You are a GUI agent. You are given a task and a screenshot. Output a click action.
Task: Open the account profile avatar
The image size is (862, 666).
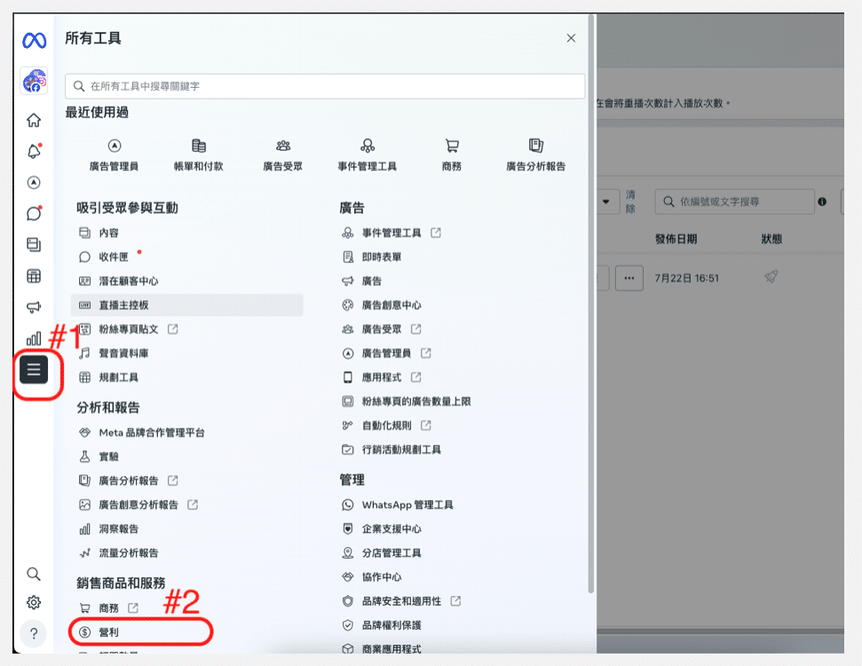point(34,81)
